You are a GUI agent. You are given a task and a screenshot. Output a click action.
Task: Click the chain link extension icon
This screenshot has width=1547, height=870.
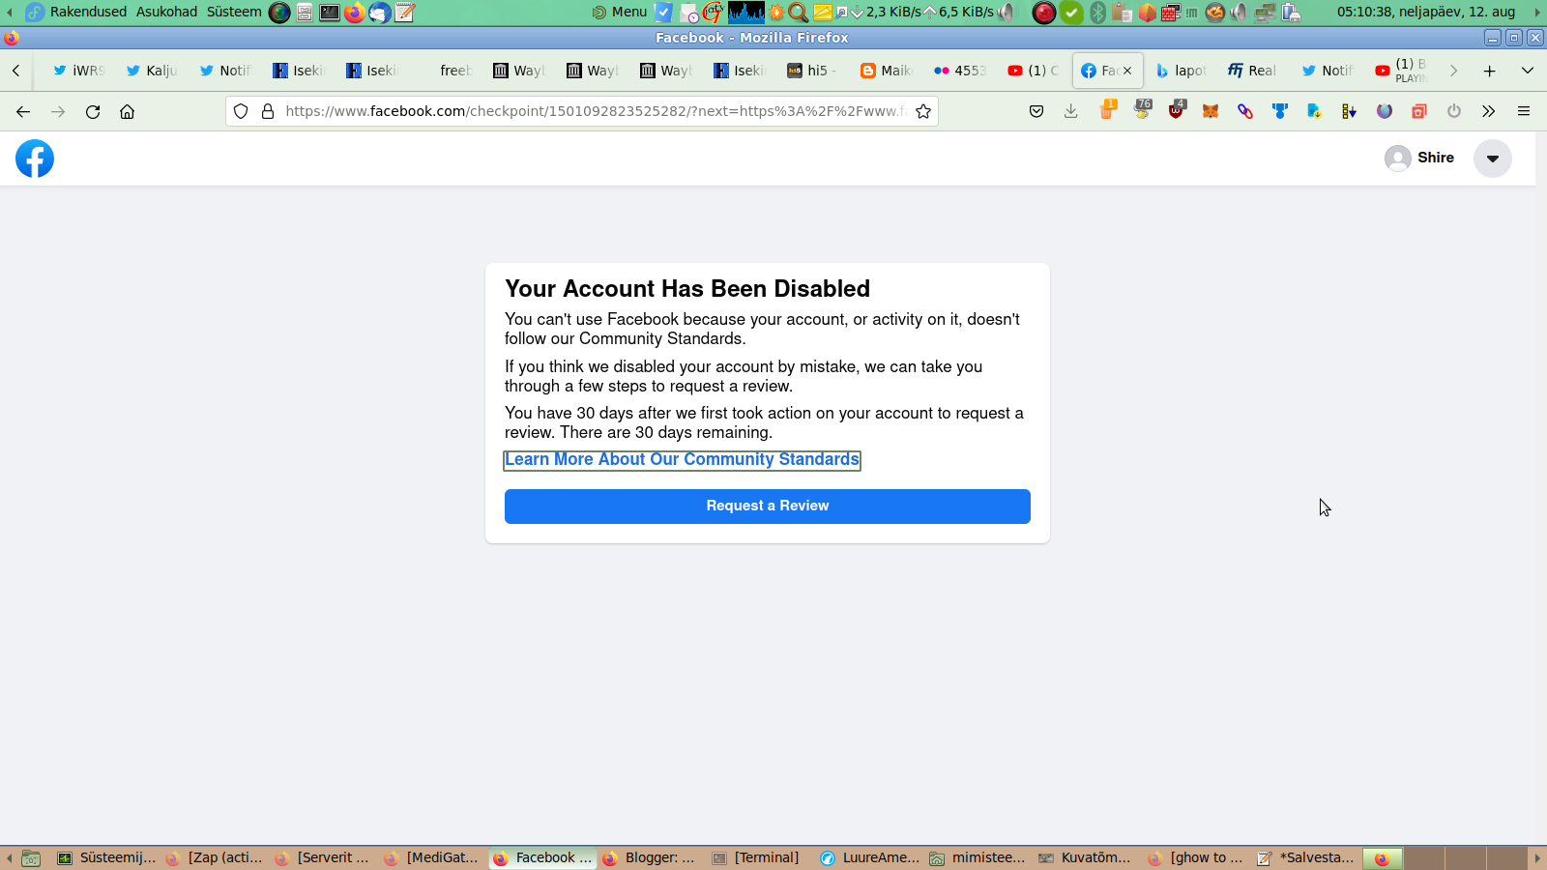[1245, 111]
